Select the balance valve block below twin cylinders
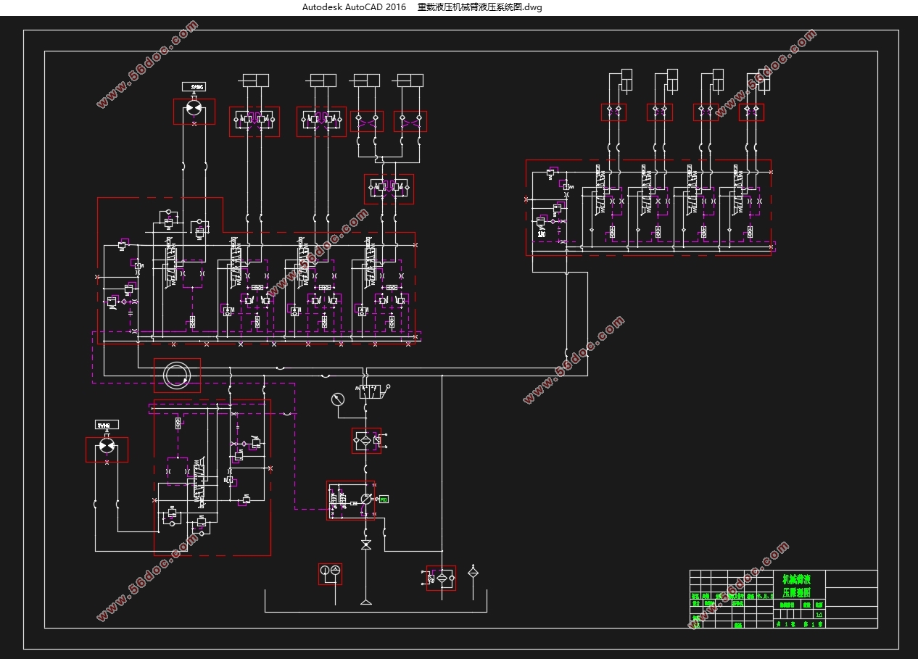The width and height of the screenshot is (918, 659). click(x=389, y=188)
